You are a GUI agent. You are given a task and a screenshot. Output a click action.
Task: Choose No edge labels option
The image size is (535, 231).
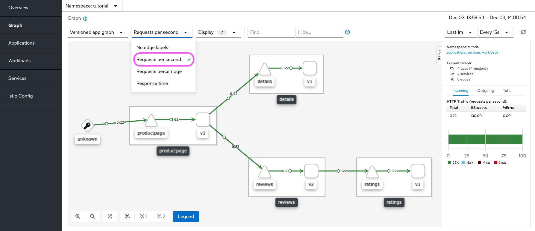(163, 48)
